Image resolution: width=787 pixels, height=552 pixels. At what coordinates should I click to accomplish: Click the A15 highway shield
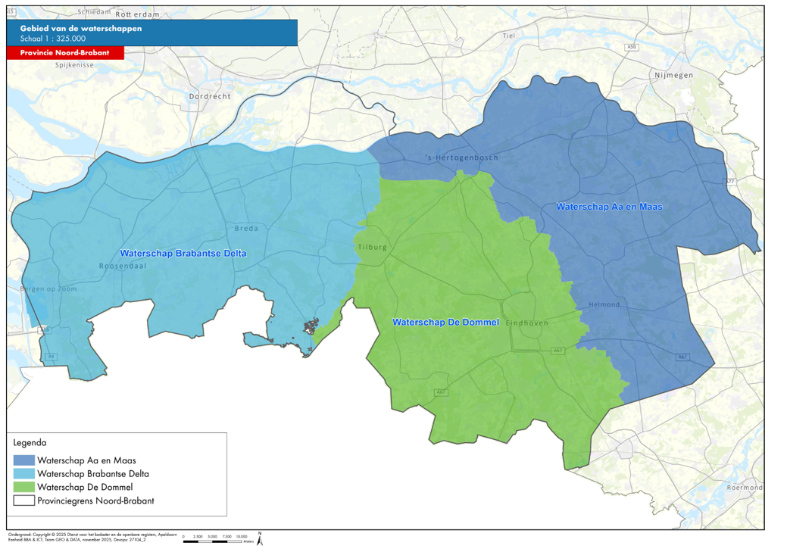(x=11, y=11)
